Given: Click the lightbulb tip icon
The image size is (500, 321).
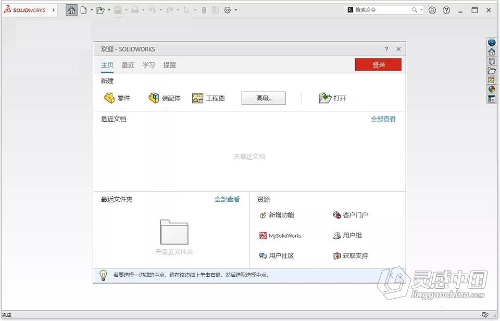Looking at the screenshot, I should pyautogui.click(x=103, y=275).
